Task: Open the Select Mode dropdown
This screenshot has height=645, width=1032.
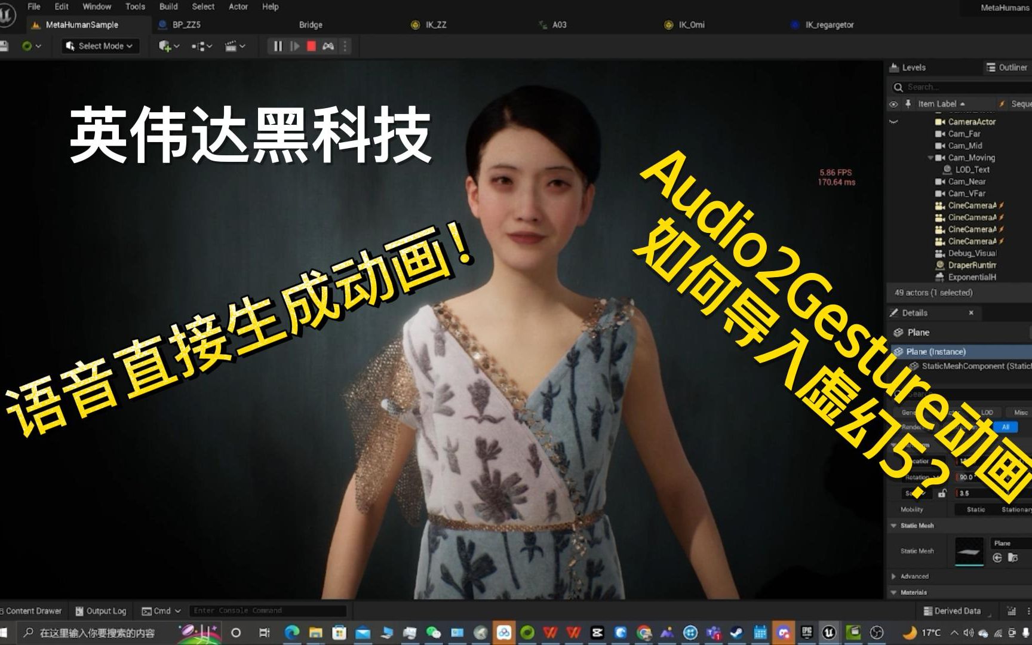Action: click(x=100, y=46)
